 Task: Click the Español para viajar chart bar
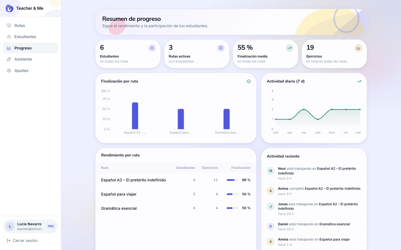tap(181, 119)
